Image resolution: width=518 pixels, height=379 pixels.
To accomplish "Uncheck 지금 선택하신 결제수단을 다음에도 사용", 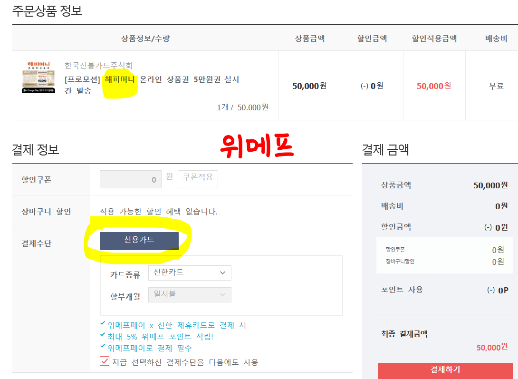I will [105, 361].
